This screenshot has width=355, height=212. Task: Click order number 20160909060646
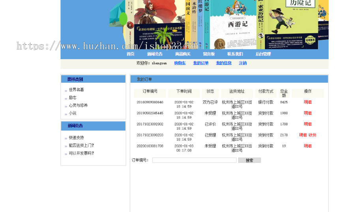click(x=150, y=102)
